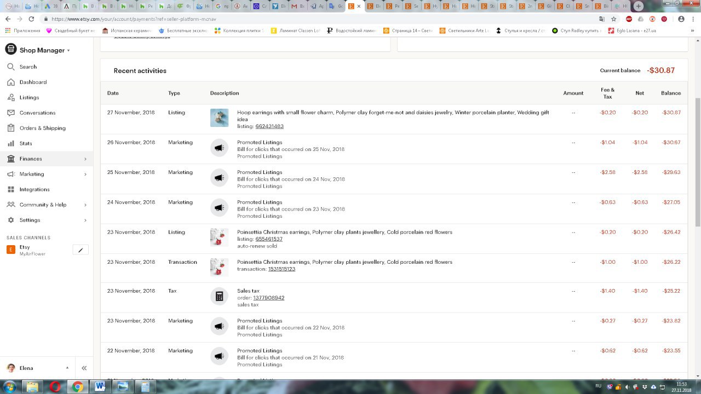Click -$2.58 fee on 25 November row
701x394 pixels.
coord(607,172)
